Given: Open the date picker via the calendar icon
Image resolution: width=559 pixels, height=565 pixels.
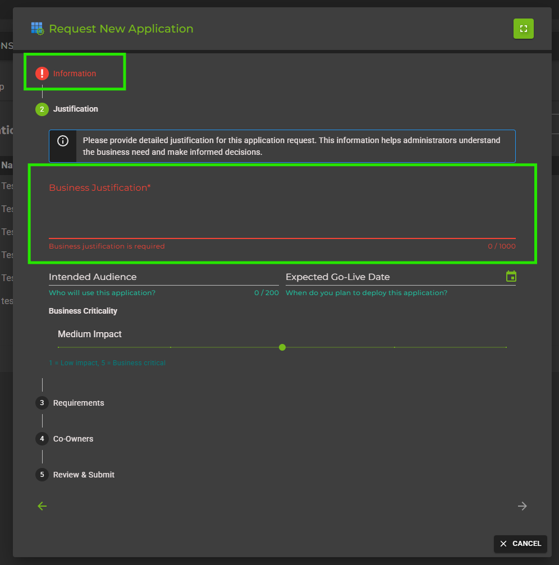Looking at the screenshot, I should coord(511,276).
